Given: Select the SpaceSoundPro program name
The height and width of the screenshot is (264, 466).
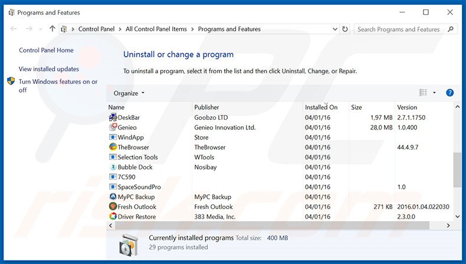Looking at the screenshot, I should click(x=139, y=187).
